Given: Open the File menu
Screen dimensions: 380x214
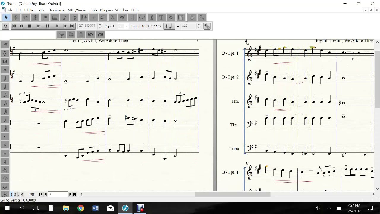Looking at the screenshot, I should tap(10, 10).
